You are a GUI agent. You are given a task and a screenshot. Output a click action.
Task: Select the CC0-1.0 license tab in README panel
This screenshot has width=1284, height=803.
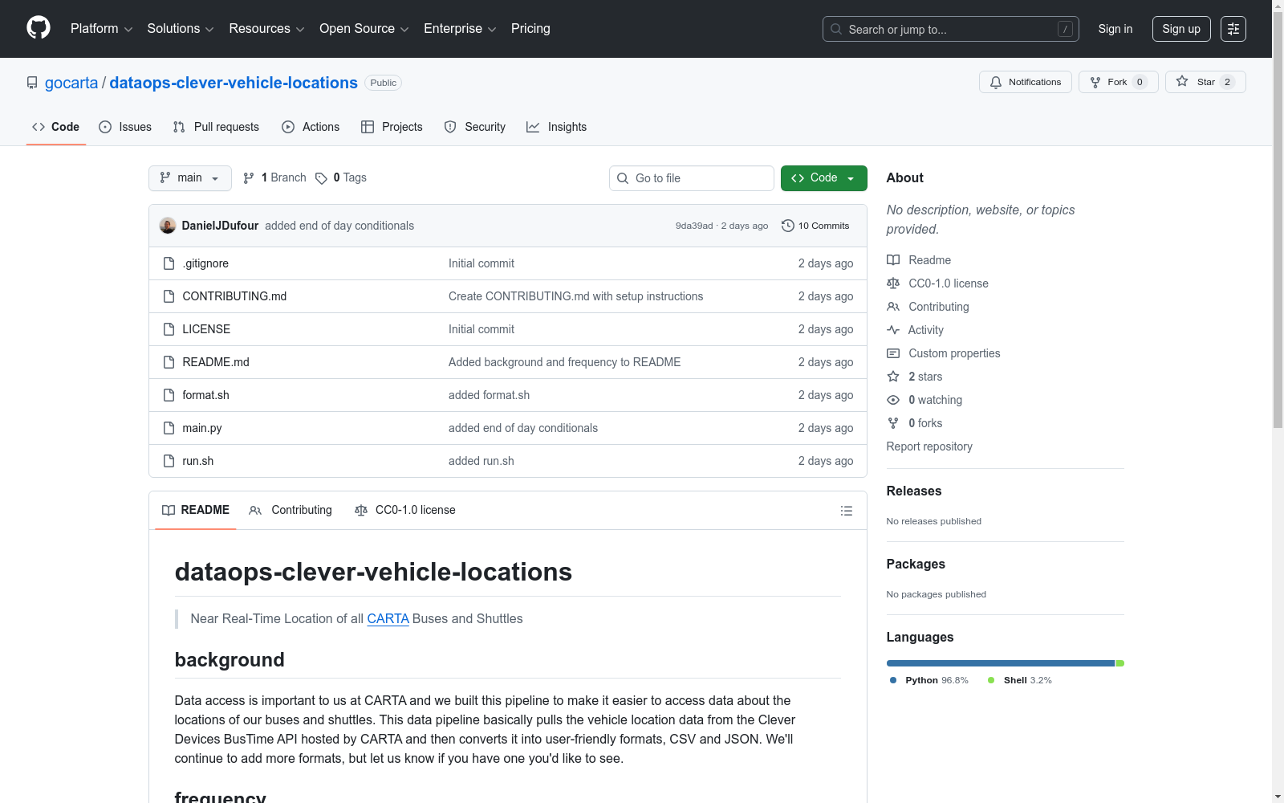click(x=405, y=510)
